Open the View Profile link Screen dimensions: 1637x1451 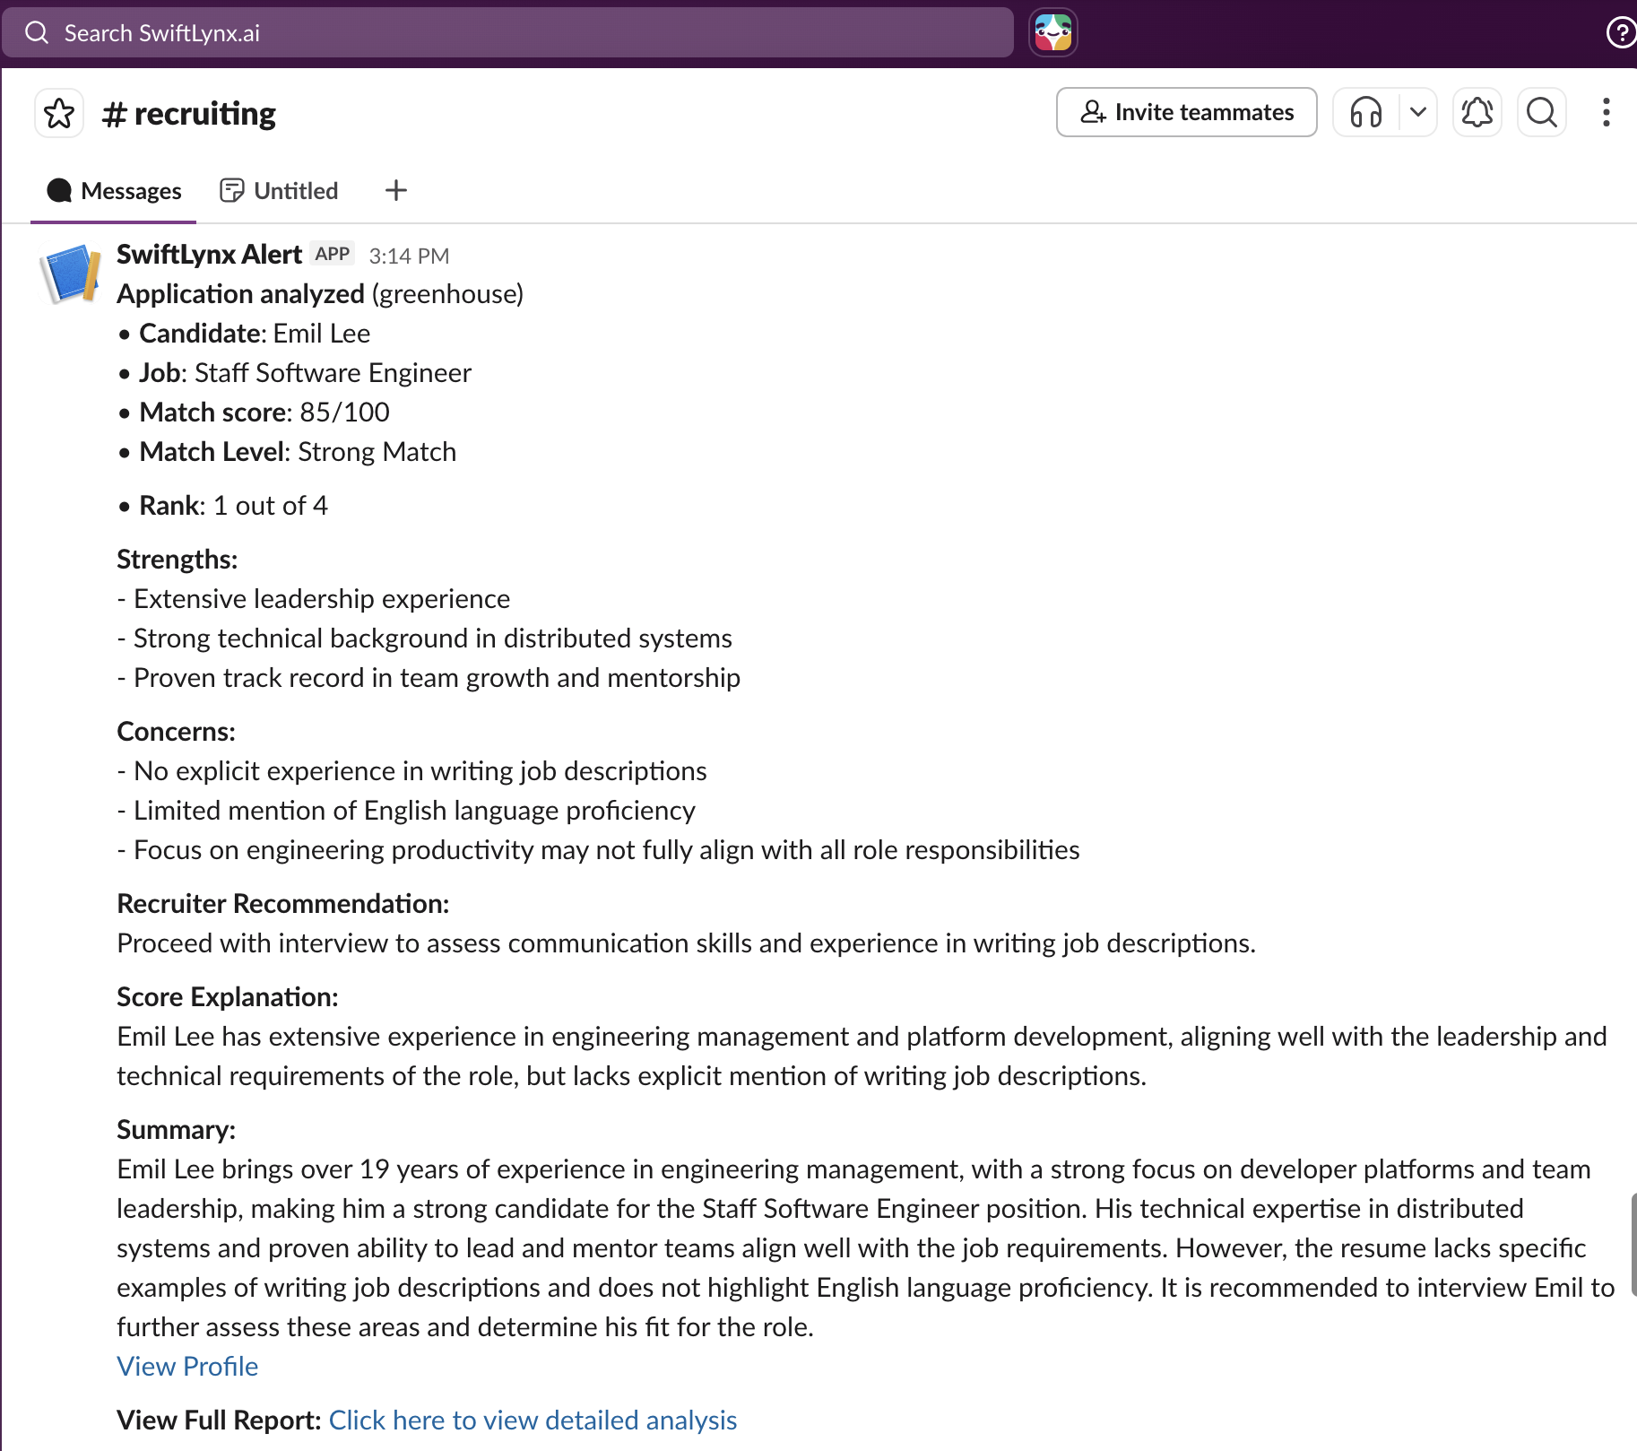(187, 1366)
